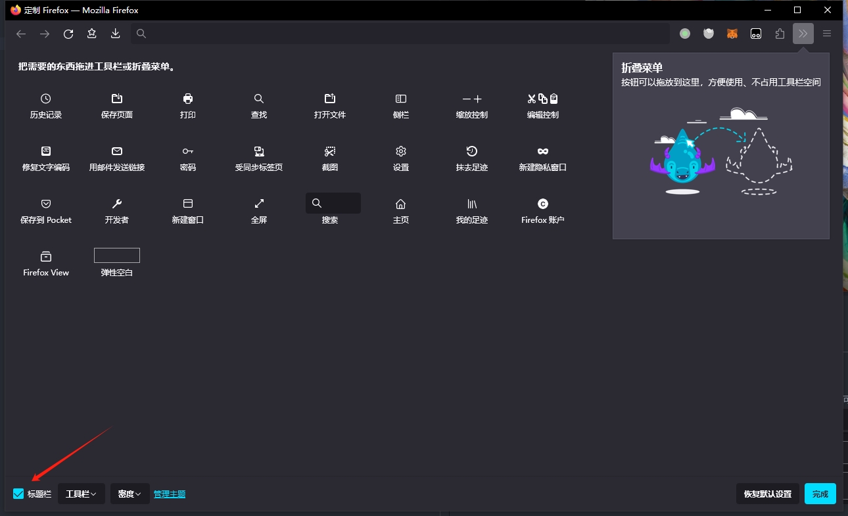The height and width of the screenshot is (516, 848).
Task: Click the 全屏 fullscreen icon
Action: tap(259, 204)
